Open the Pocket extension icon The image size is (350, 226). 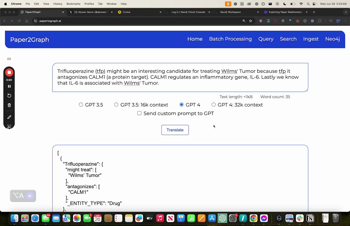click(x=275, y=21)
